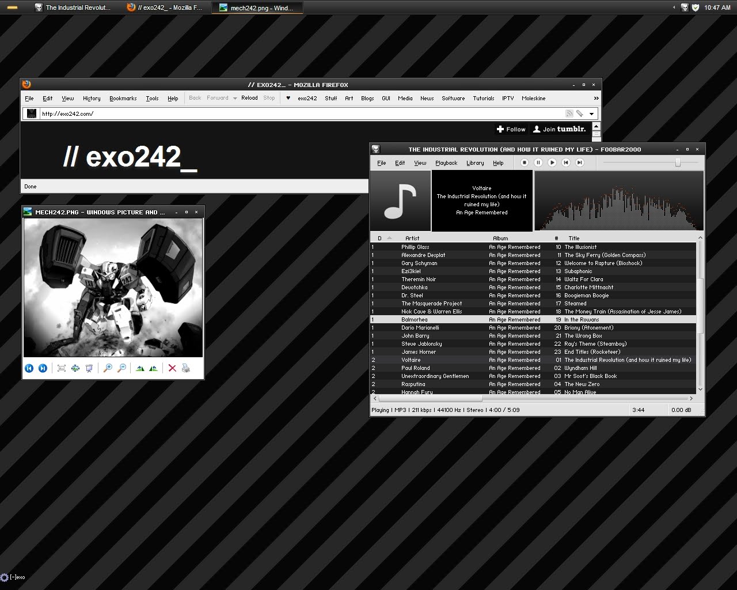Image resolution: width=737 pixels, height=590 pixels.
Task: Open the Library menu in foobar2000
Action: click(475, 163)
